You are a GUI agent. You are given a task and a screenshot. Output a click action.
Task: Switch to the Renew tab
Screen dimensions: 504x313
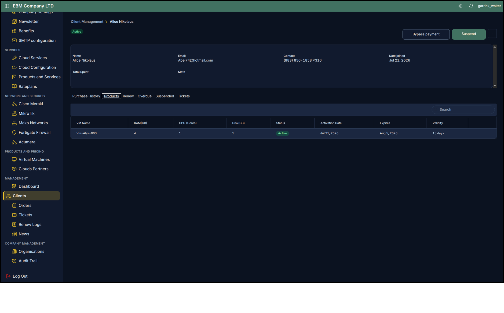(128, 96)
